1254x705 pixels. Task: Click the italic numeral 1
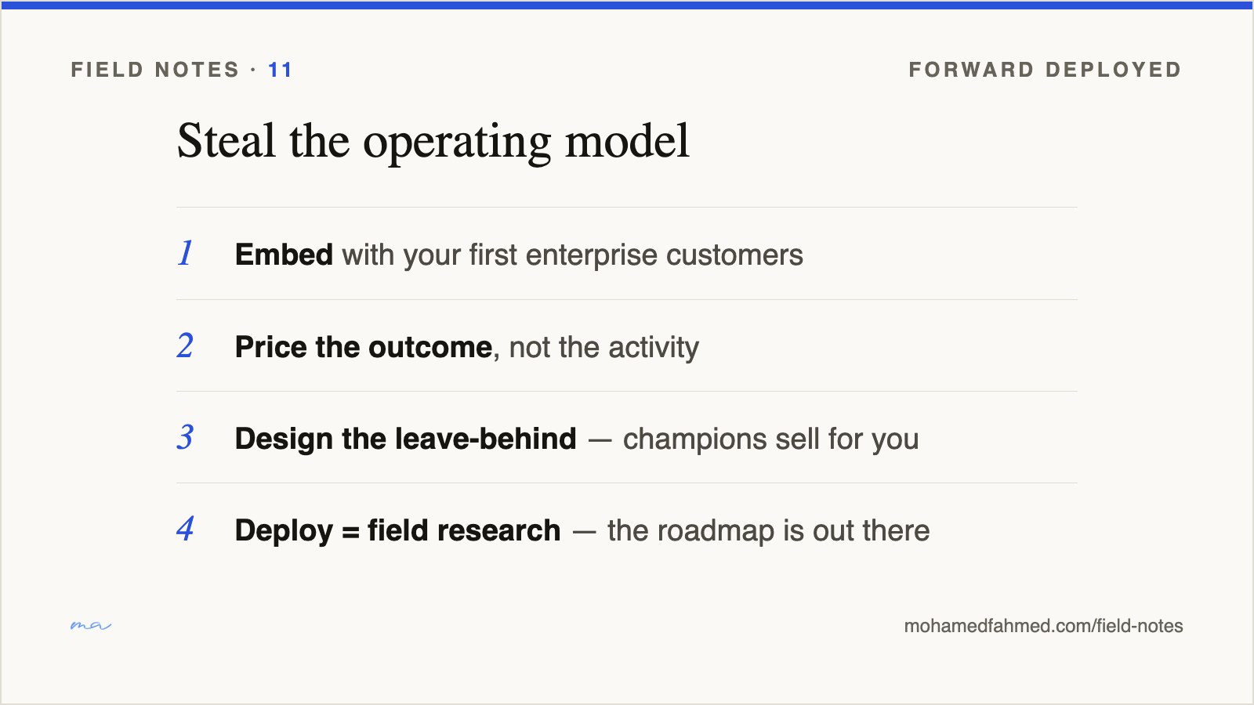coord(186,253)
